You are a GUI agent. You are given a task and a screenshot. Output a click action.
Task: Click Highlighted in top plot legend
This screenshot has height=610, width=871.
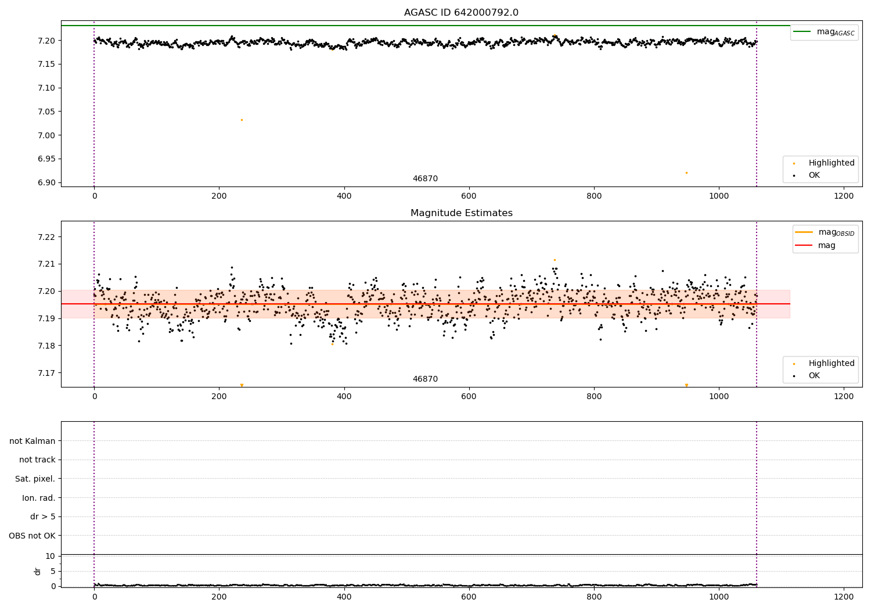(832, 163)
